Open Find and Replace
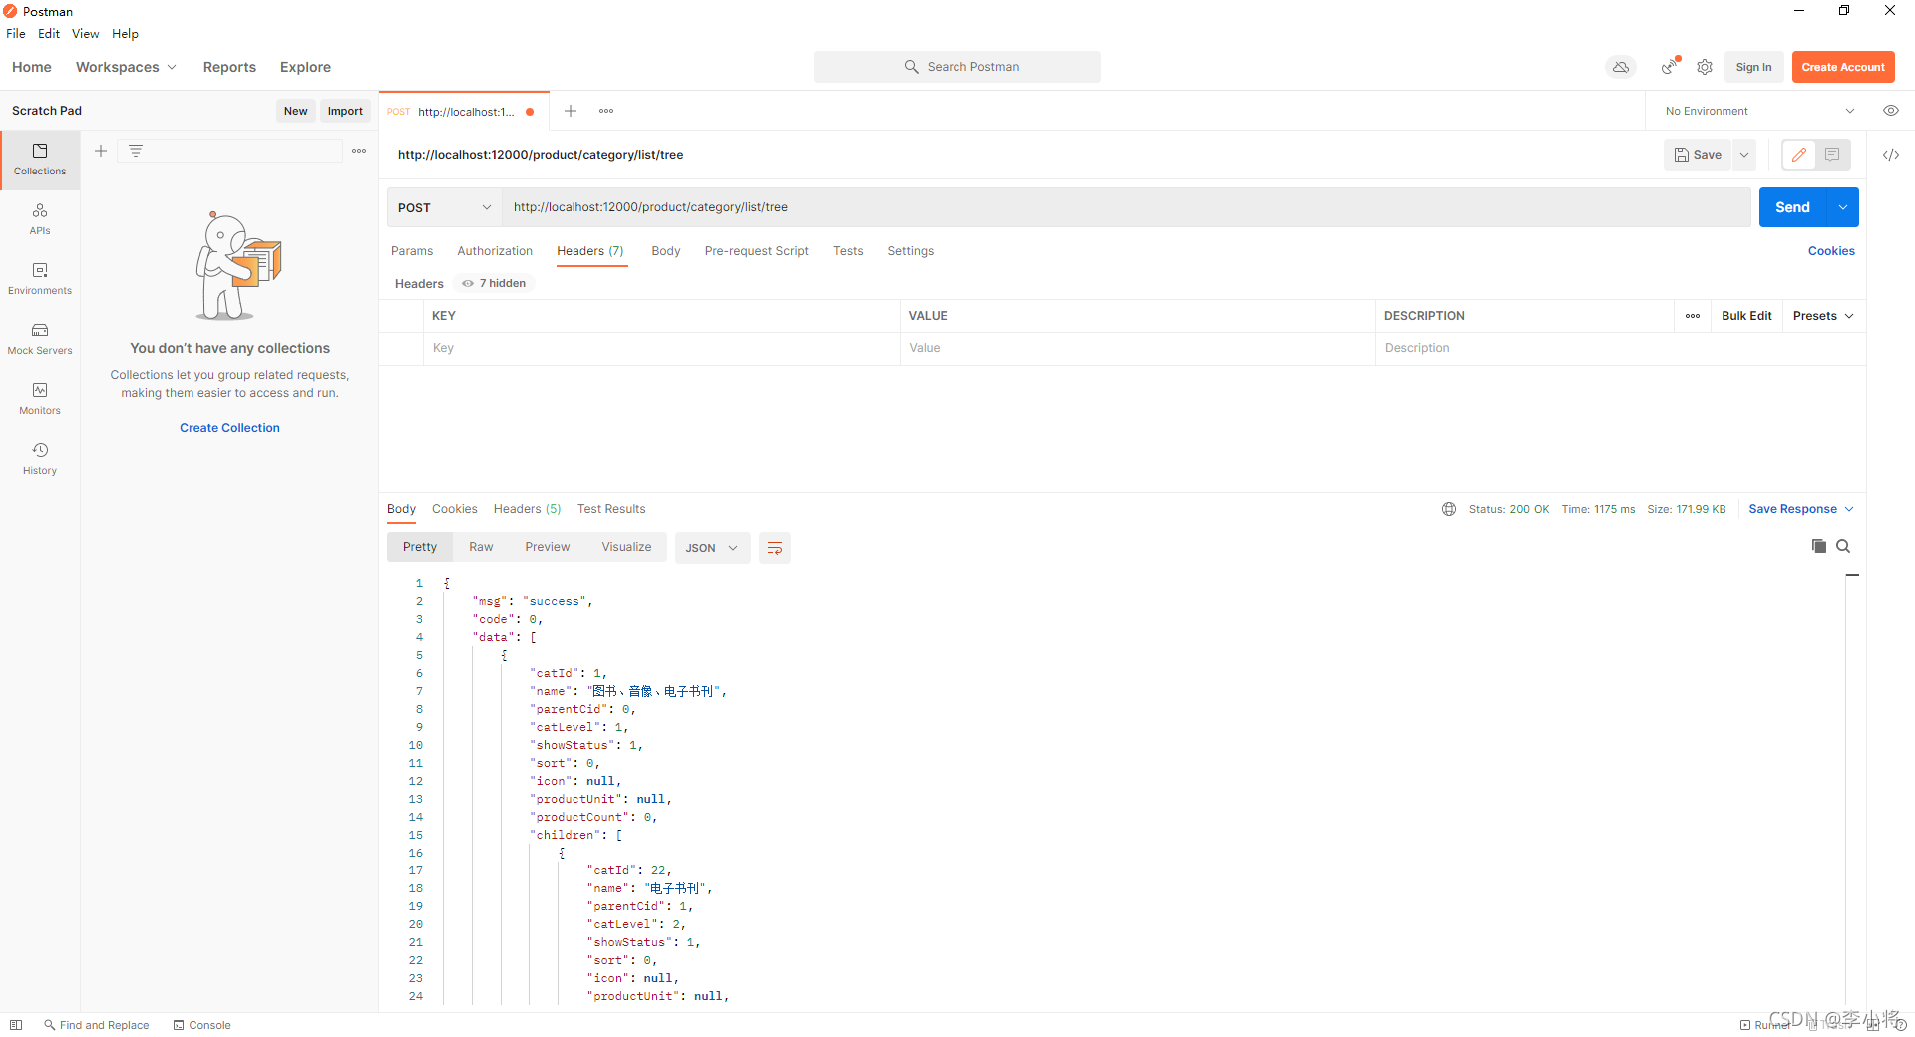Image resolution: width=1915 pixels, height=1037 pixels. tap(96, 1025)
